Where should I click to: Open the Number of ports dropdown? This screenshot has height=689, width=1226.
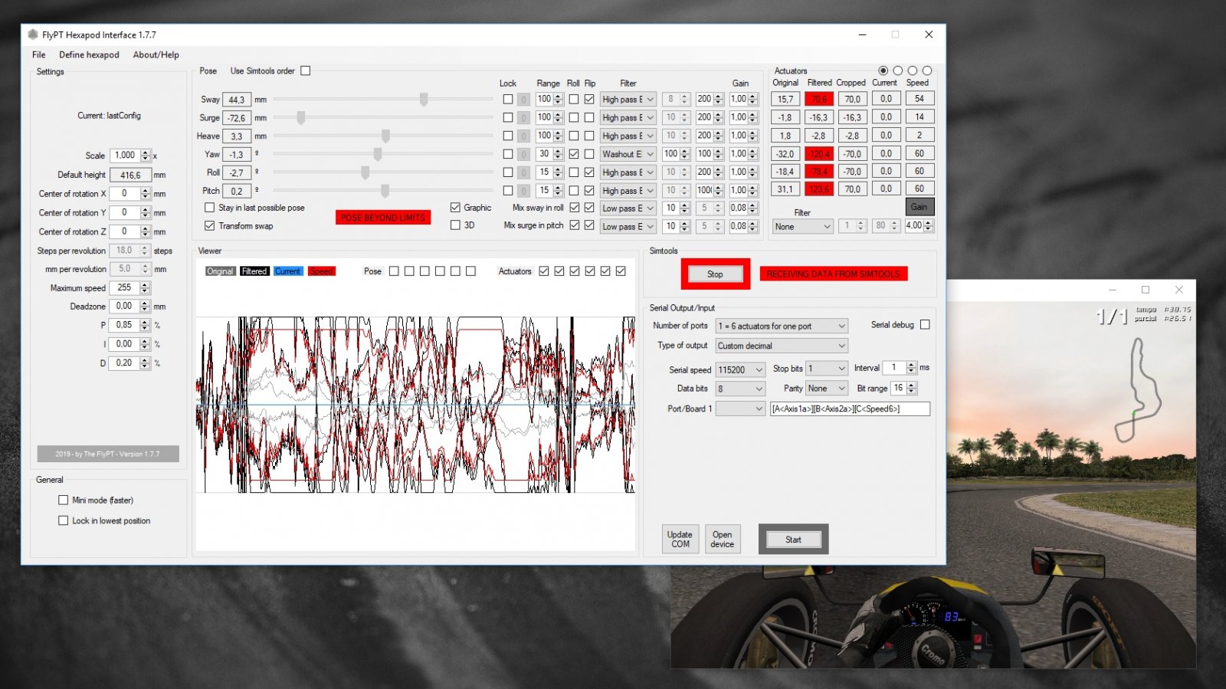[781, 326]
